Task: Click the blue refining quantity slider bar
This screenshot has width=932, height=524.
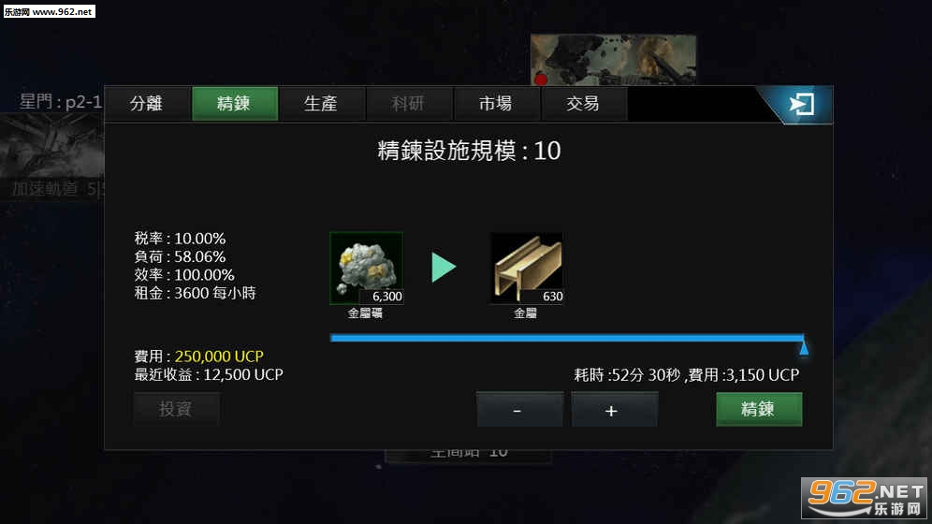Action: (x=566, y=338)
